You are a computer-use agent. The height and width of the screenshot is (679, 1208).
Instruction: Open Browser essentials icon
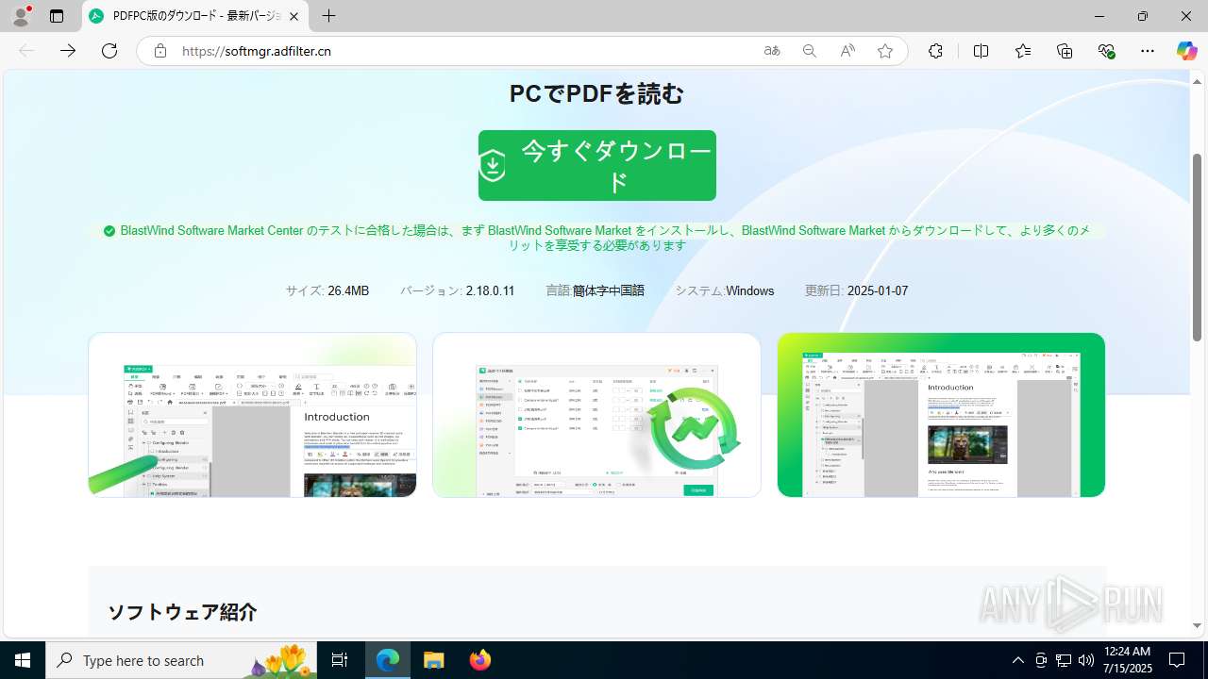click(x=1106, y=51)
